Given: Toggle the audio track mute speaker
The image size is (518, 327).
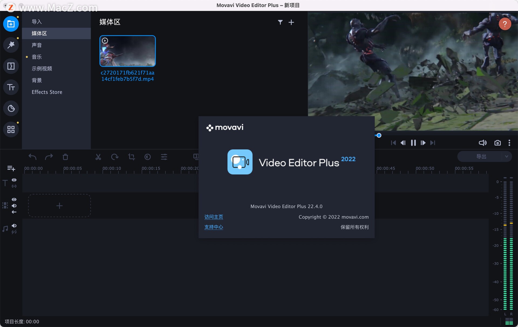Looking at the screenshot, I should click(x=14, y=226).
